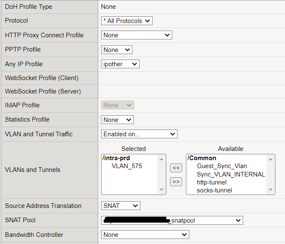This screenshot has width=285, height=244.
Task: Open the Any IP Profile dropdown
Action: (x=120, y=64)
